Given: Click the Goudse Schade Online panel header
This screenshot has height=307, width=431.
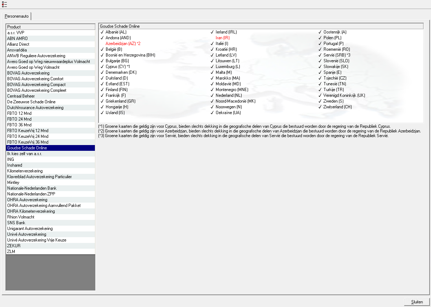Looking at the screenshot, I should click(261, 26).
